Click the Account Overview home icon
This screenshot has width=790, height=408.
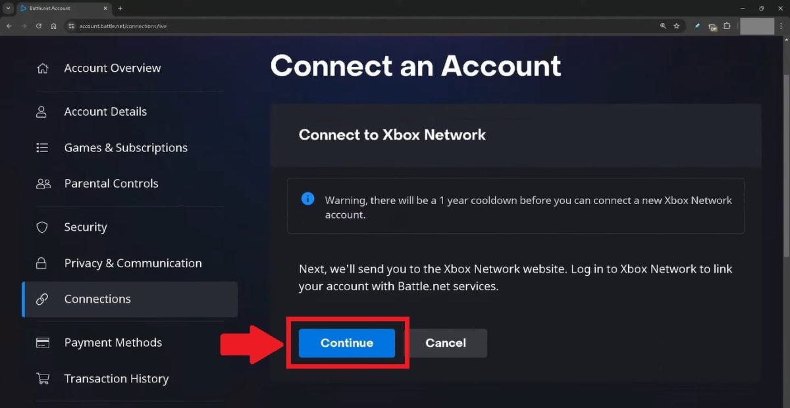pyautogui.click(x=42, y=68)
